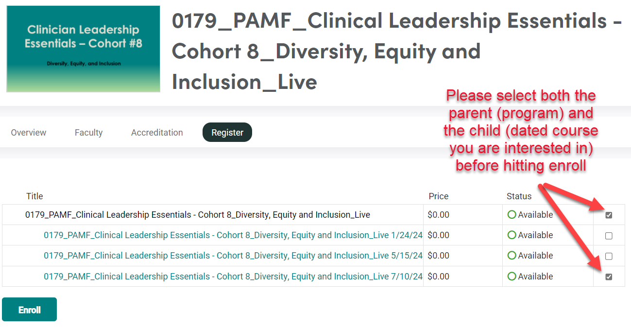Click the Available status circle for parent program
The image size is (631, 330).
click(512, 215)
